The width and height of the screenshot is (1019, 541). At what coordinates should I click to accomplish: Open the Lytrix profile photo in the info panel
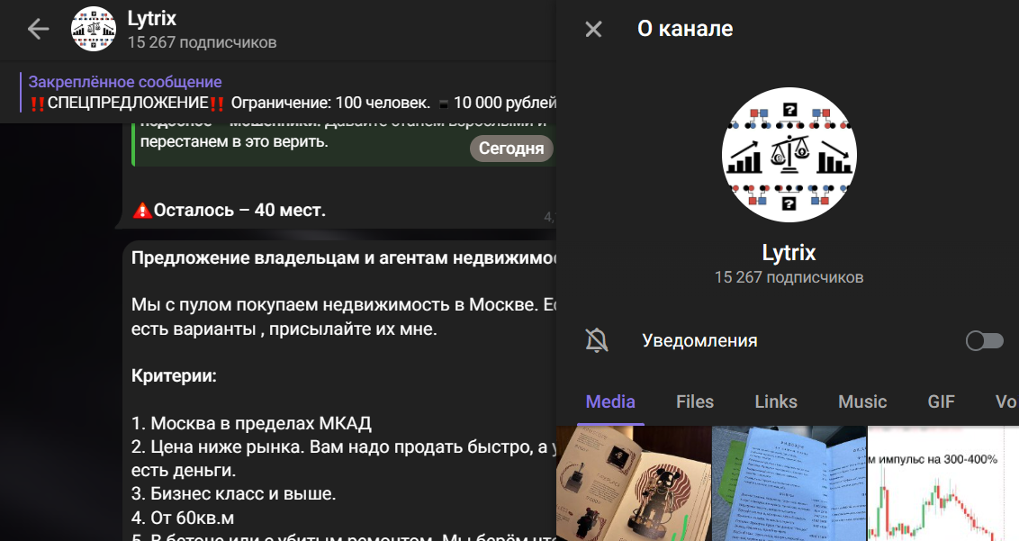789,155
